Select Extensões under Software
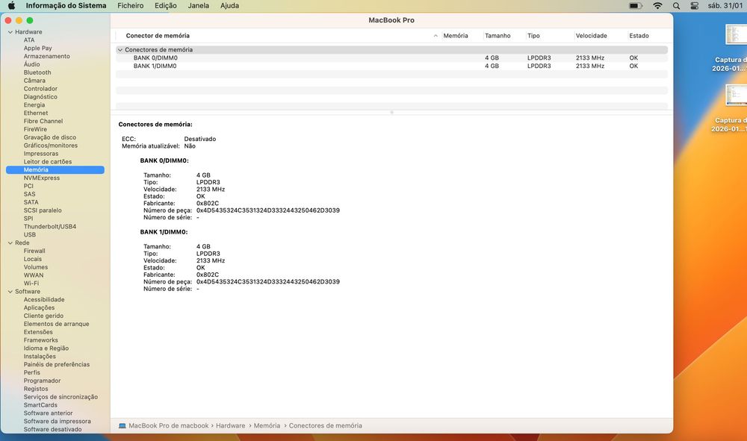Image resolution: width=747 pixels, height=441 pixels. click(38, 332)
